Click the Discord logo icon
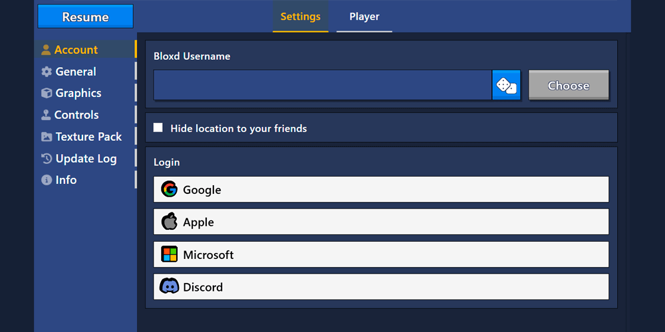This screenshot has height=332, width=665. 170,287
